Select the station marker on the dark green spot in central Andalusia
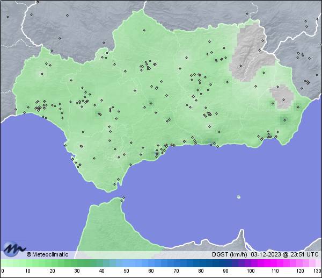 click(151, 103)
